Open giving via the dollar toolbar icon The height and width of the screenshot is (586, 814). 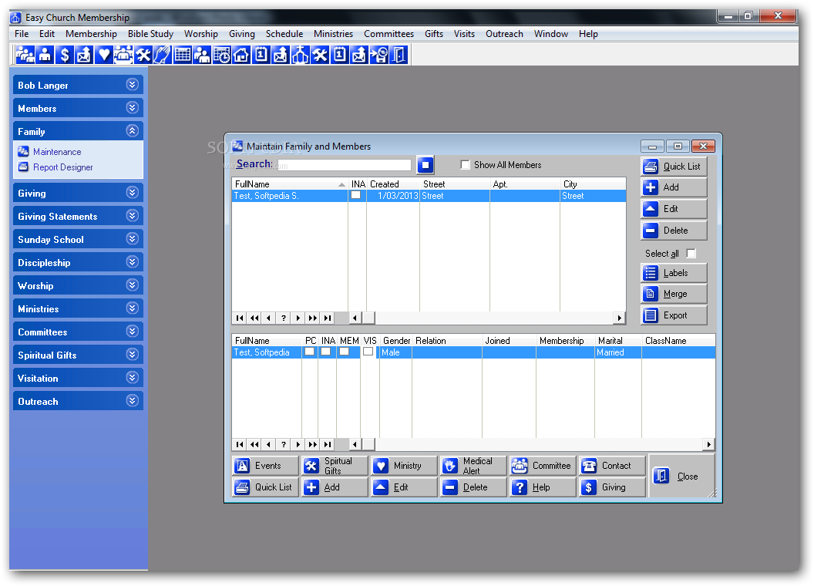click(x=65, y=55)
